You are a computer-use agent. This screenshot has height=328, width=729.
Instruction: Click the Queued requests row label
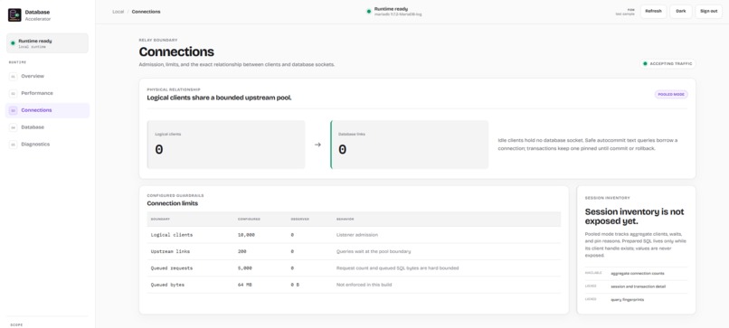coord(172,268)
